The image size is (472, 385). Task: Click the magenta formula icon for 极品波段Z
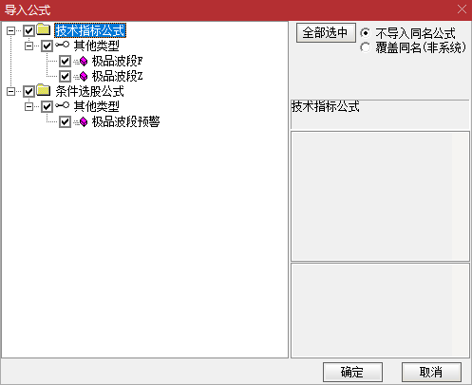84,76
